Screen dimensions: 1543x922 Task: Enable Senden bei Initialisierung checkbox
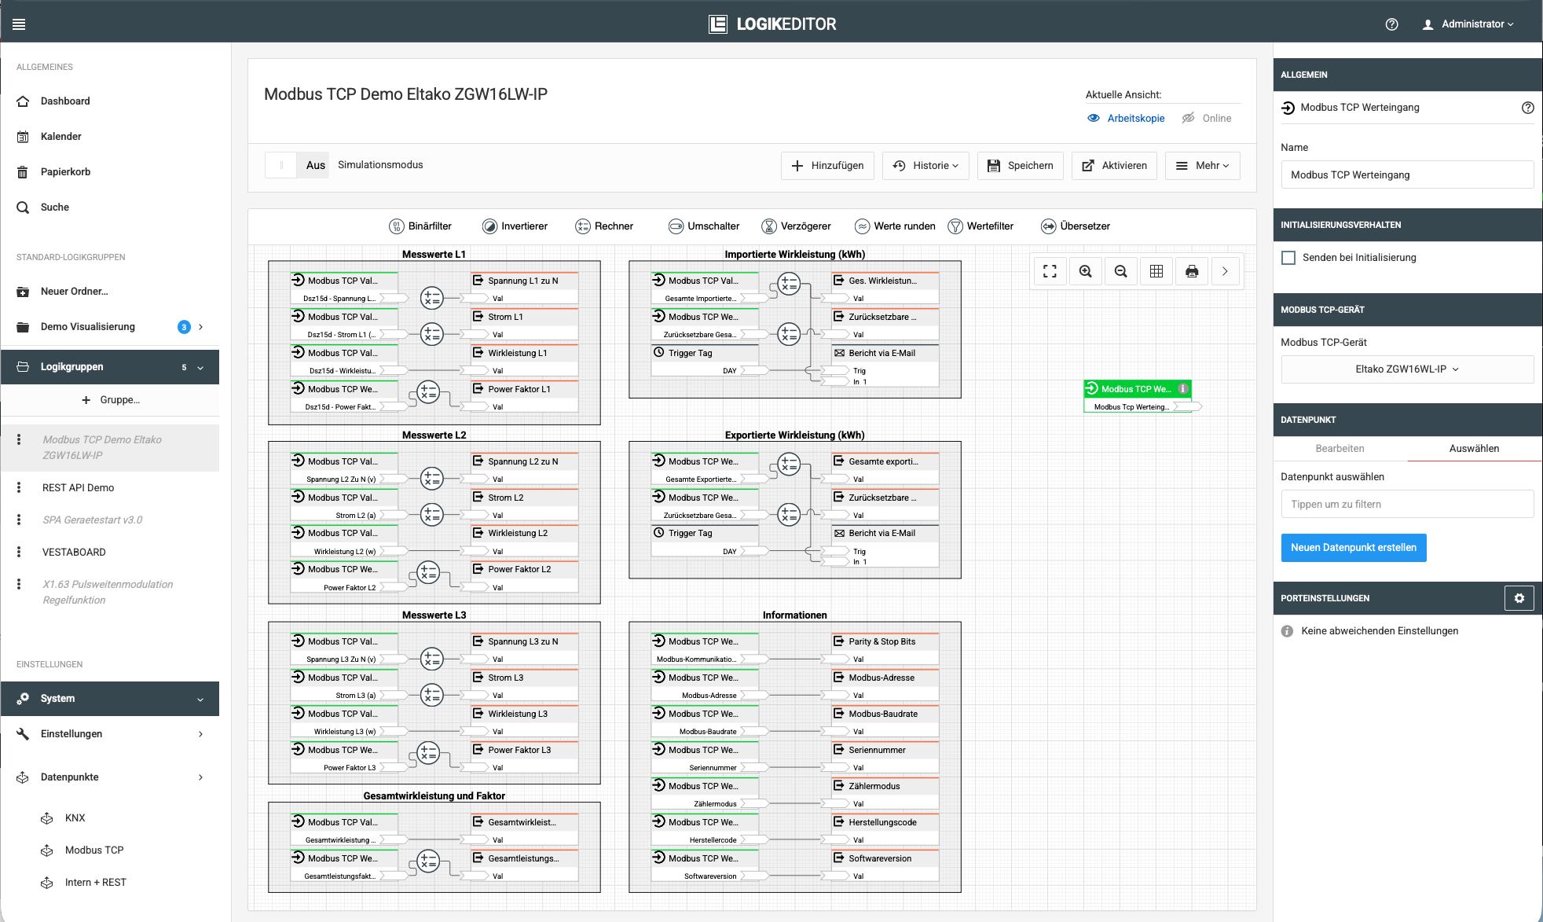pos(1288,258)
